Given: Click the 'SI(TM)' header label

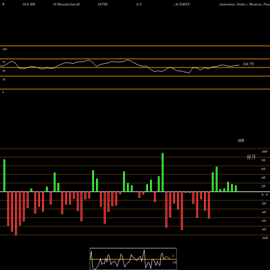Looking at the screenshot, I should pos(103,4).
